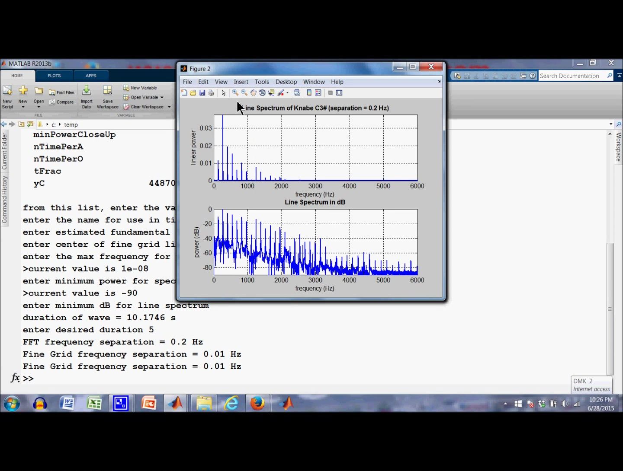Open file icon in Figure 2 toolbar
This screenshot has width=623, height=471.
click(x=193, y=93)
